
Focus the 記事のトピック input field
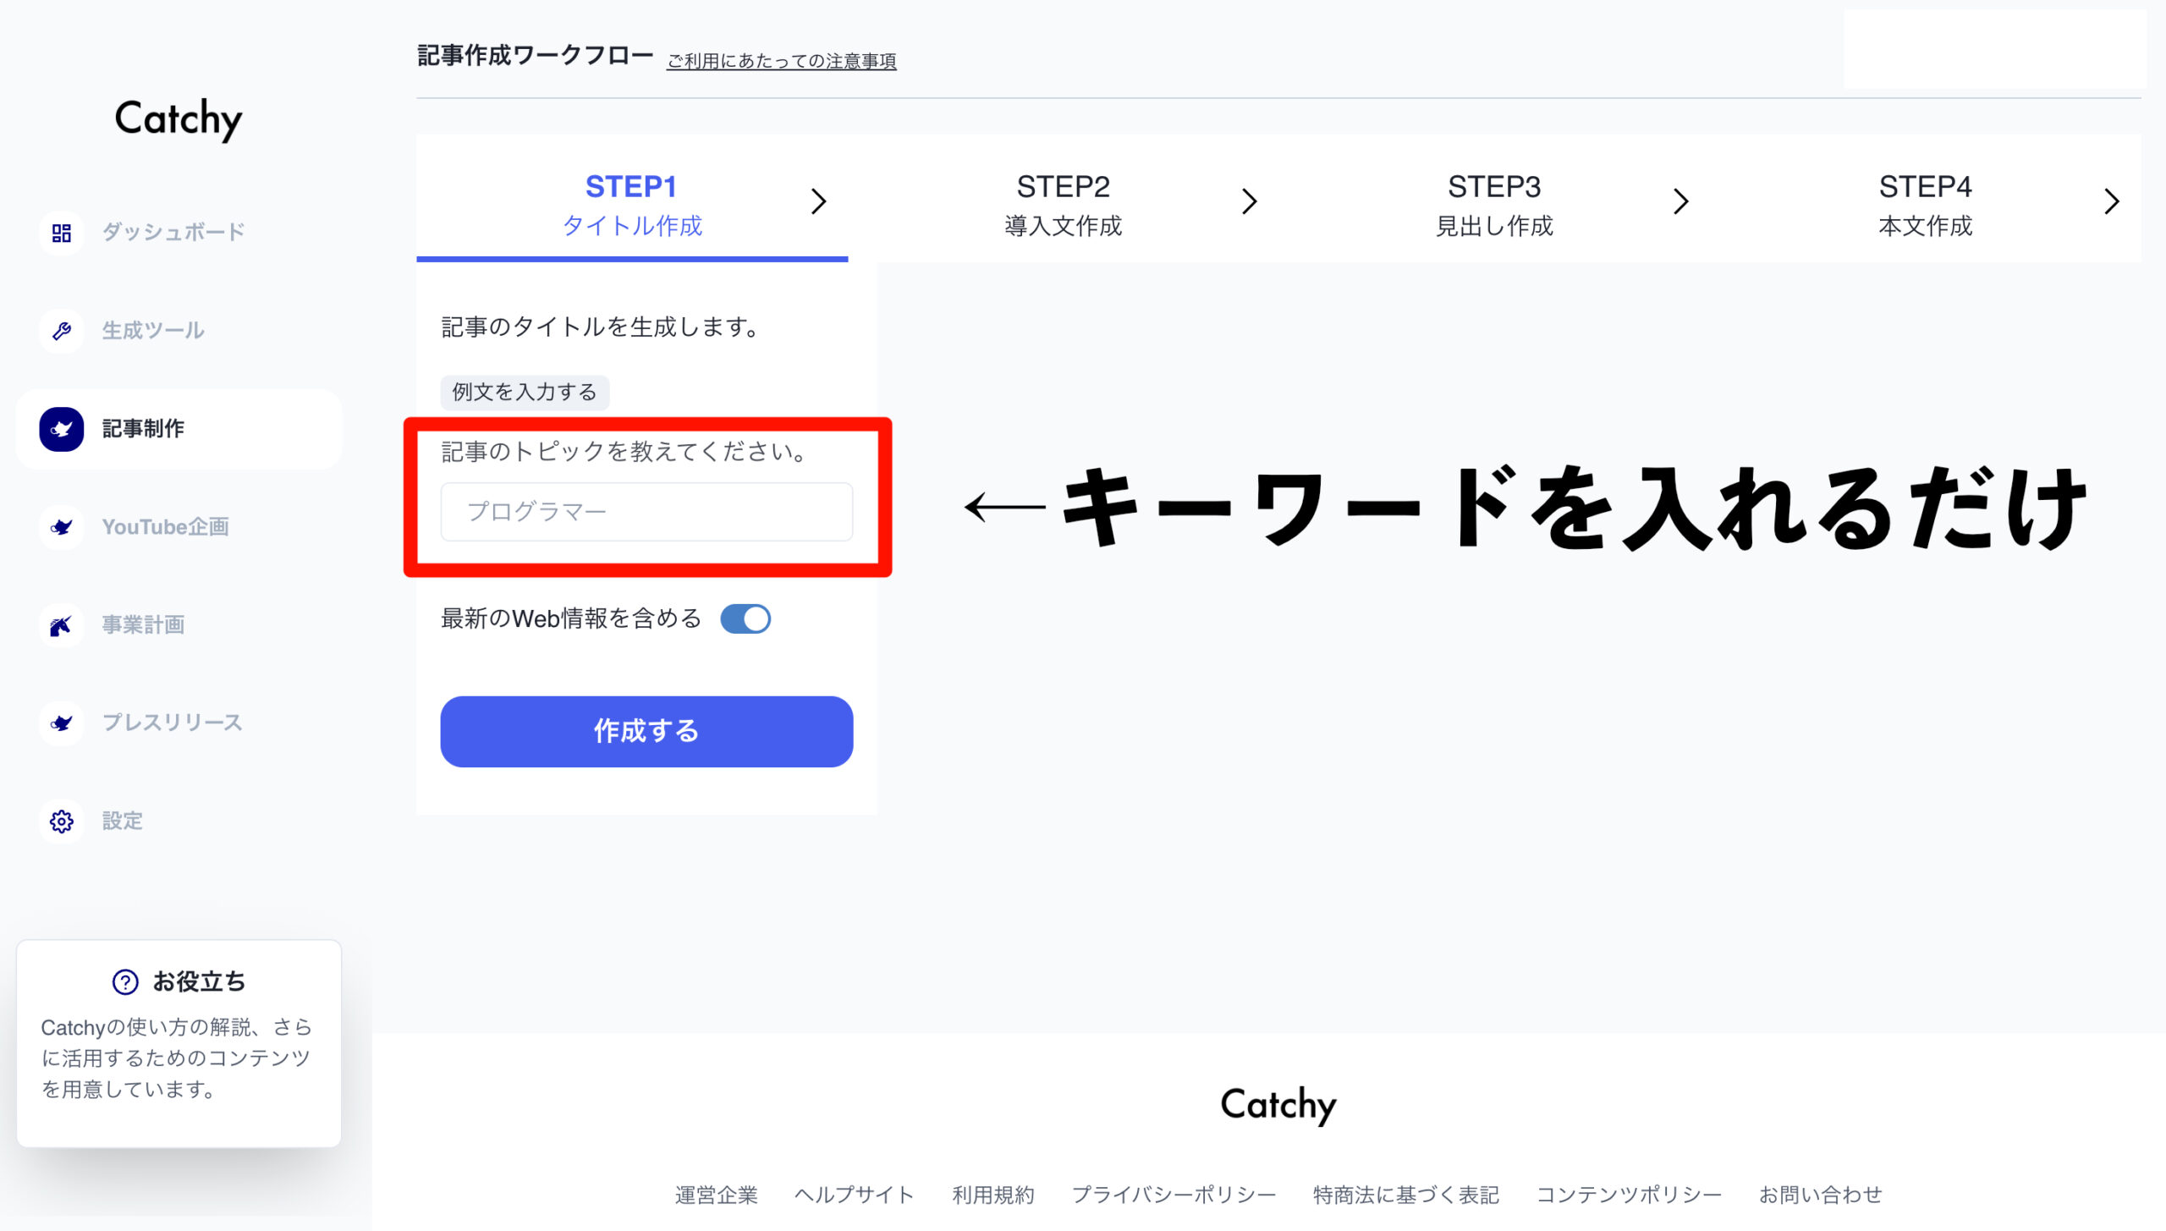(x=646, y=512)
